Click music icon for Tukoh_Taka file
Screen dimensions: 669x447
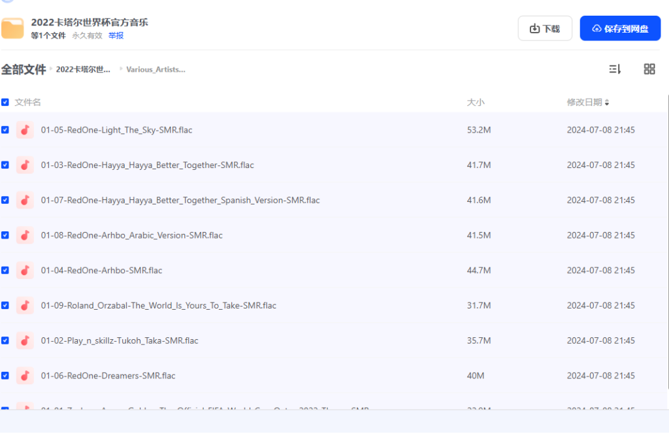pyautogui.click(x=25, y=340)
